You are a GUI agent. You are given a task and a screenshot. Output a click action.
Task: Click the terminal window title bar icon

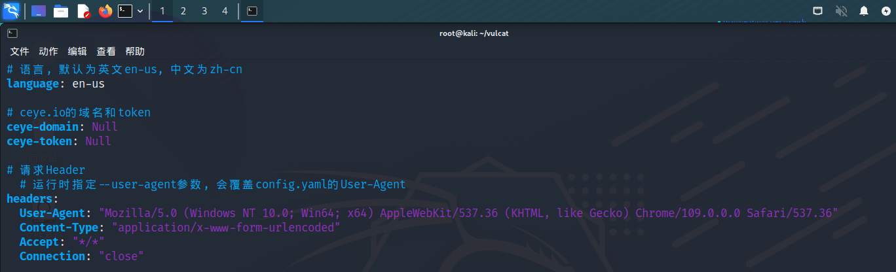click(x=12, y=33)
